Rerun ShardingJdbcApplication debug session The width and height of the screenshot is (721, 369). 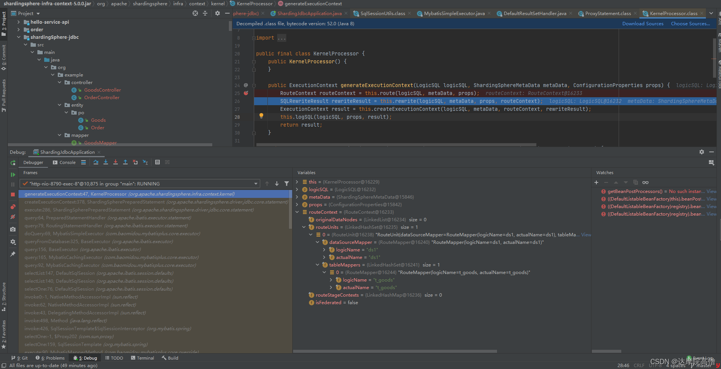pyautogui.click(x=13, y=162)
